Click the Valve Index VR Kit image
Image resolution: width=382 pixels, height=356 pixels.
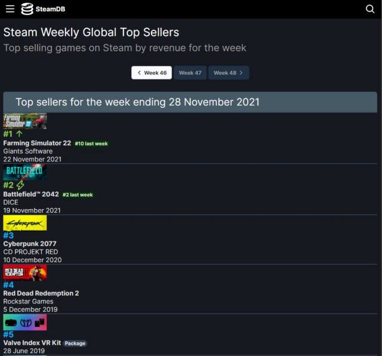25,323
